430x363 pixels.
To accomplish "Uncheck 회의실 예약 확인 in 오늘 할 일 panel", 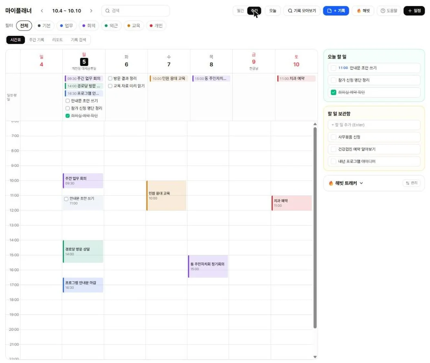I will click(x=333, y=92).
